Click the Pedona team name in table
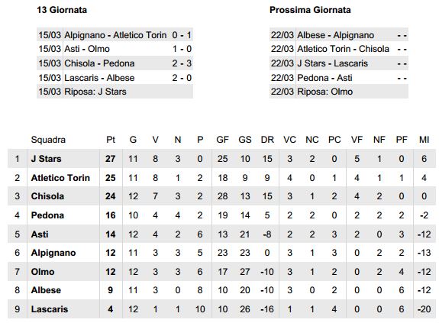Screen dimensions: 439x323 [x=47, y=215]
